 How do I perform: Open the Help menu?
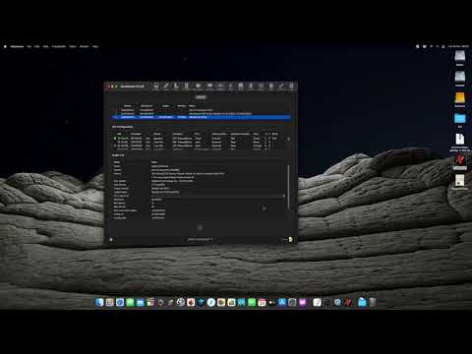point(95,46)
